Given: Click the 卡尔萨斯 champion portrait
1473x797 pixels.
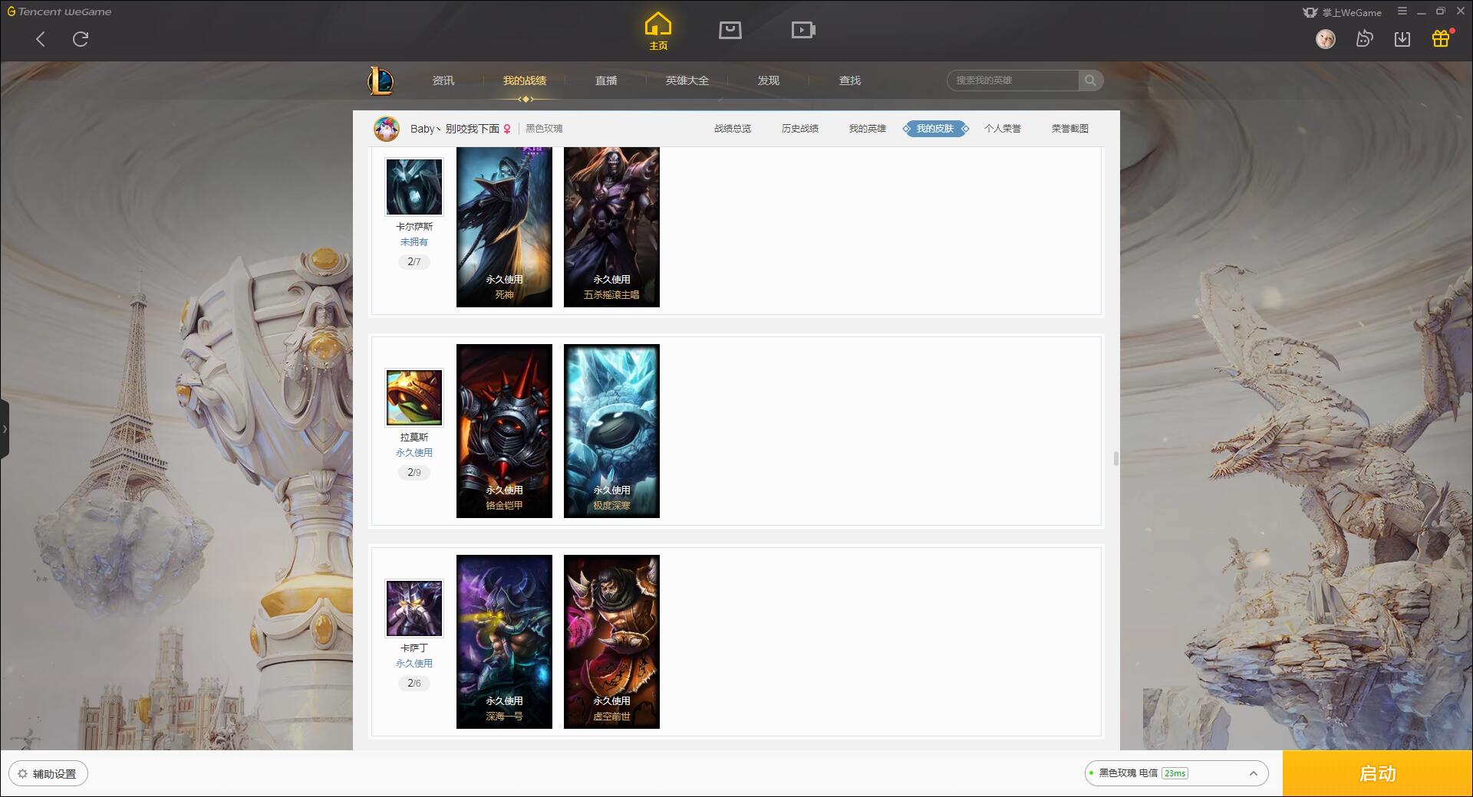Looking at the screenshot, I should tap(414, 187).
